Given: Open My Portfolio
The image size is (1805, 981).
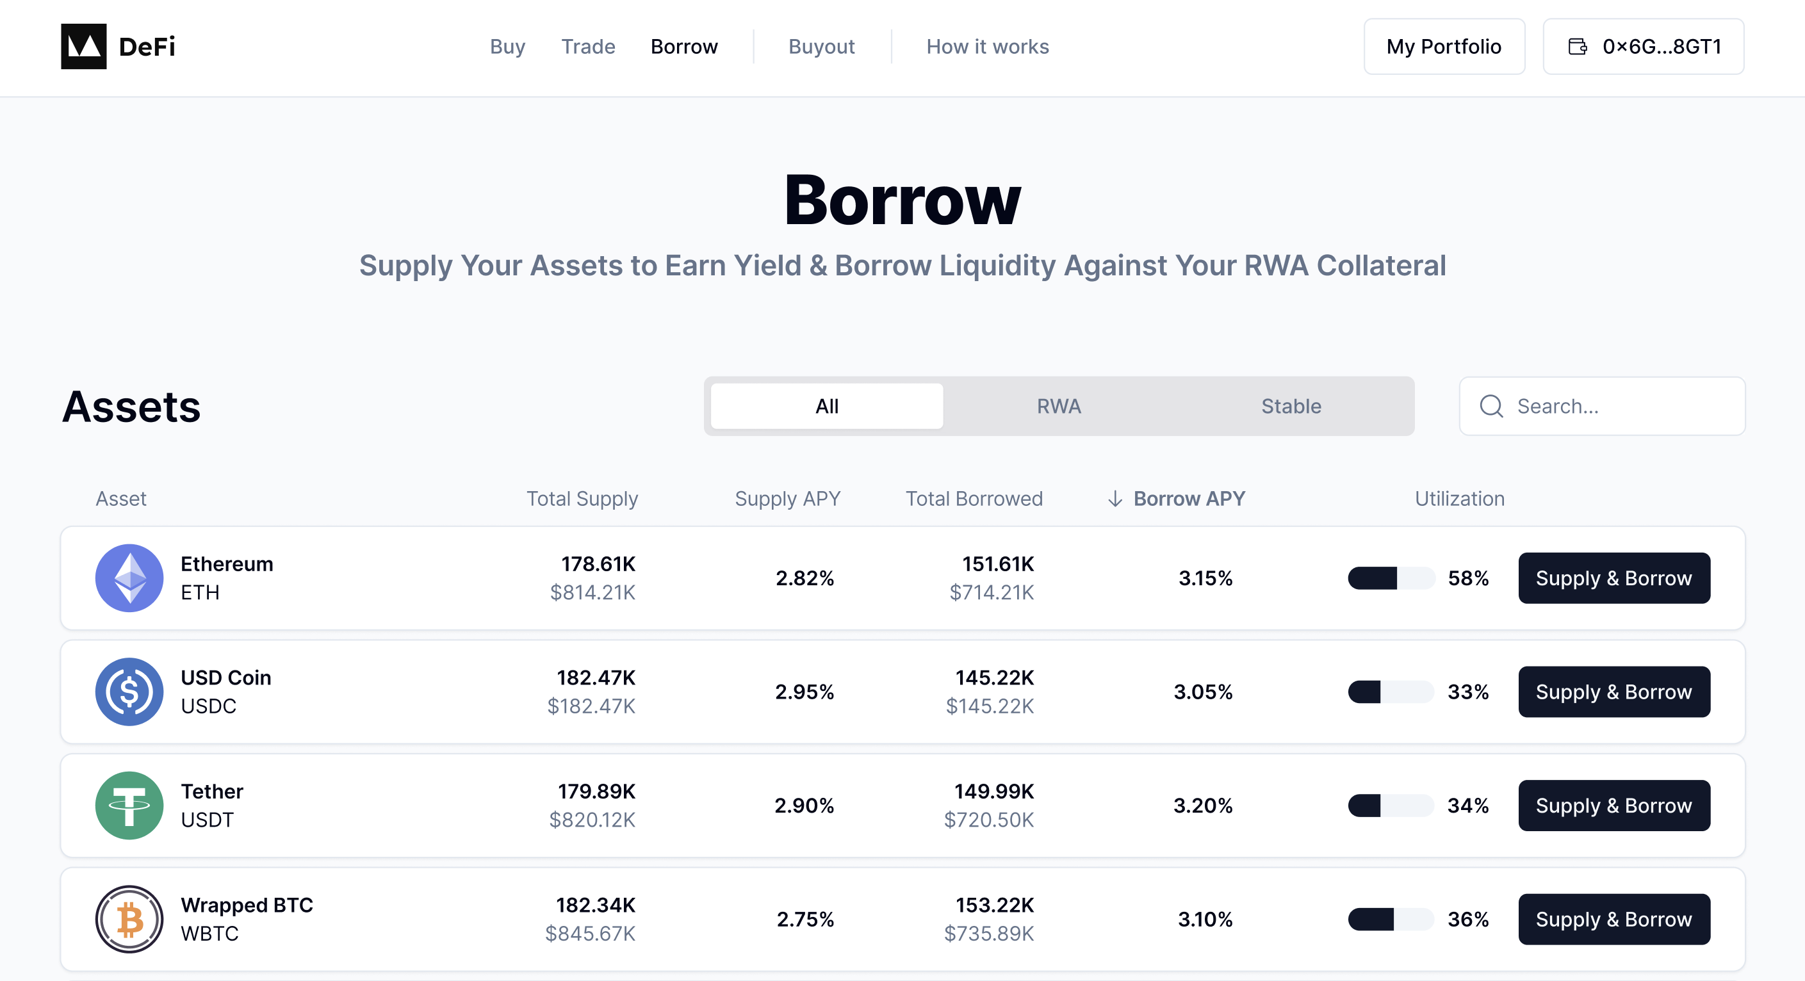Looking at the screenshot, I should pyautogui.click(x=1444, y=46).
